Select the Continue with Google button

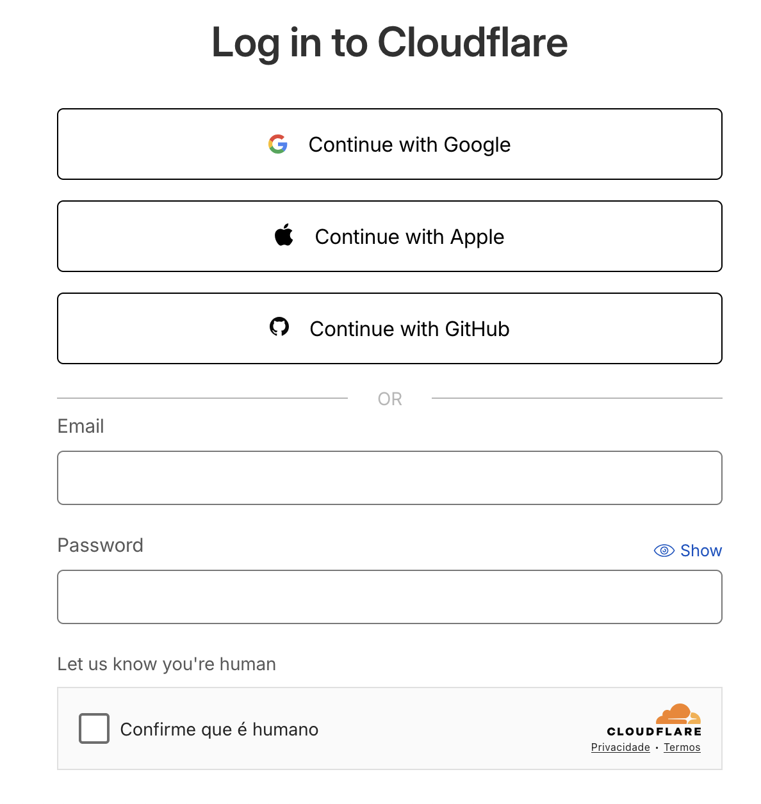[x=389, y=144]
